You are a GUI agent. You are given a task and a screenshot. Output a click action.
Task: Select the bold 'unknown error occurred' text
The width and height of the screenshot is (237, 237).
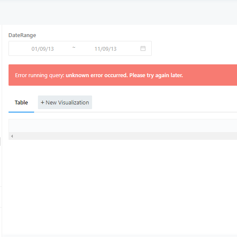(x=97, y=75)
